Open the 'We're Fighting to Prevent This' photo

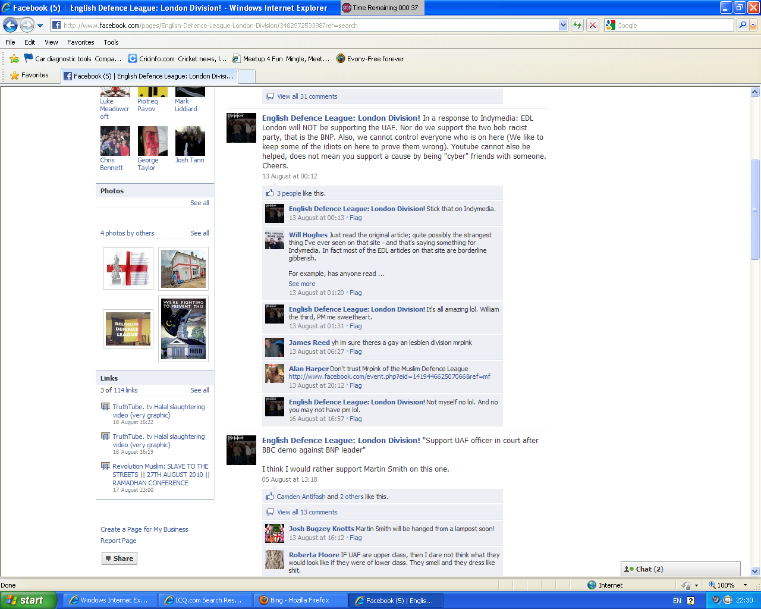[x=184, y=328]
